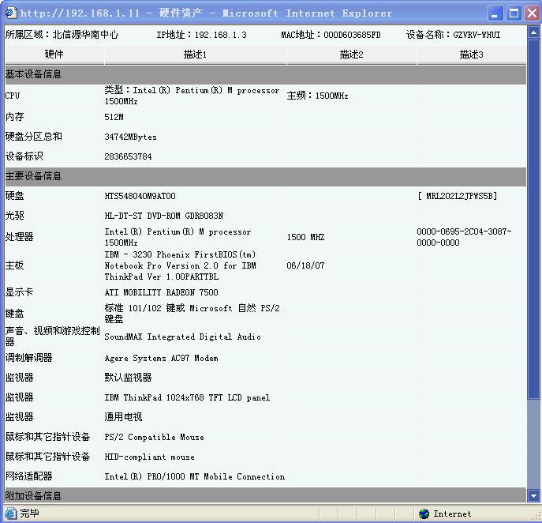Screen dimensions: 542x523
Task: Click the 1500 MHZ processor speed value
Action: coord(305,237)
